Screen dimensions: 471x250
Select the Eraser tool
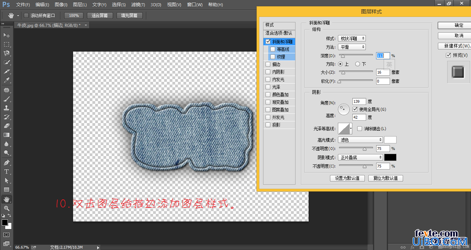click(7, 126)
